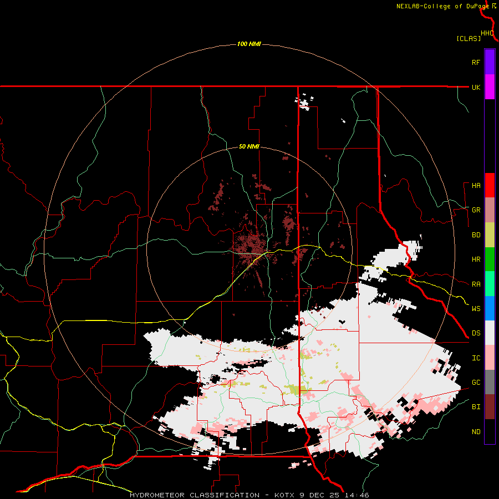Click the BD legend label
The width and height of the screenshot is (499, 499).
(476, 235)
